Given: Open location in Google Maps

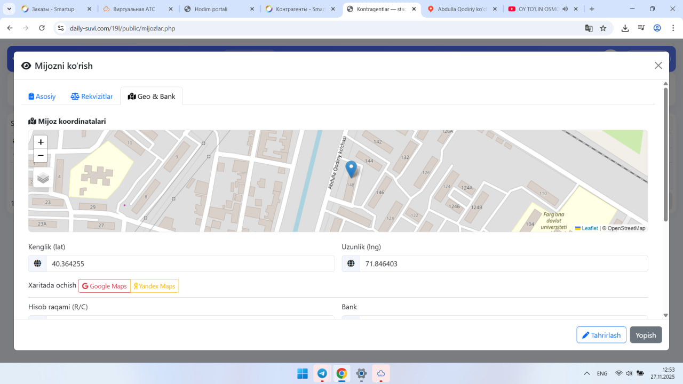Looking at the screenshot, I should pyautogui.click(x=105, y=286).
